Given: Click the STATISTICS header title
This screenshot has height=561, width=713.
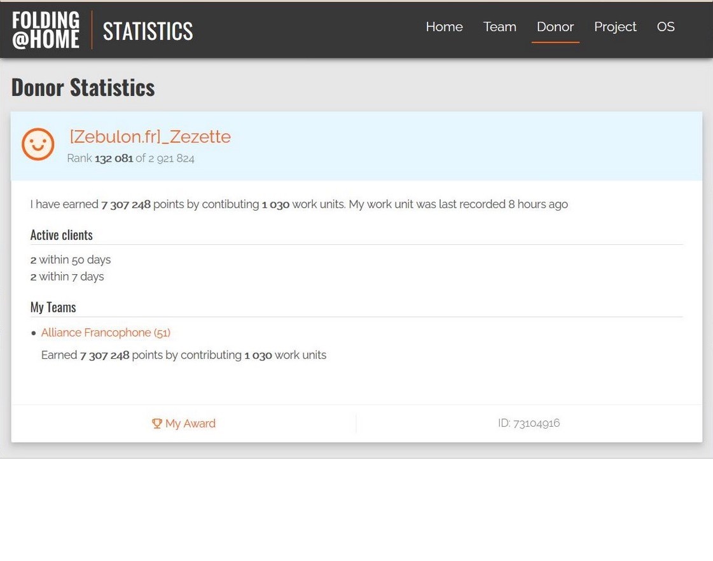Looking at the screenshot, I should tap(148, 31).
